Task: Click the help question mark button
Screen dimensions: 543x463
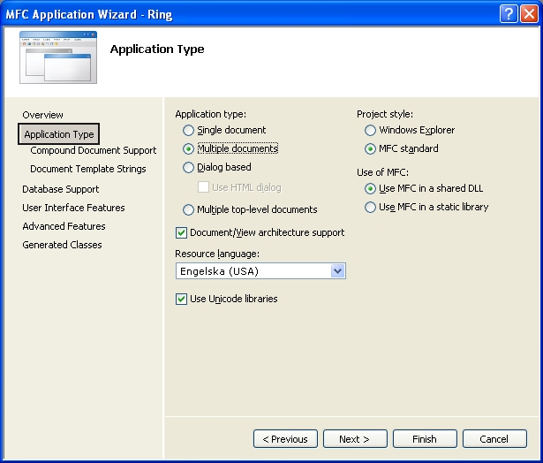Action: (508, 13)
